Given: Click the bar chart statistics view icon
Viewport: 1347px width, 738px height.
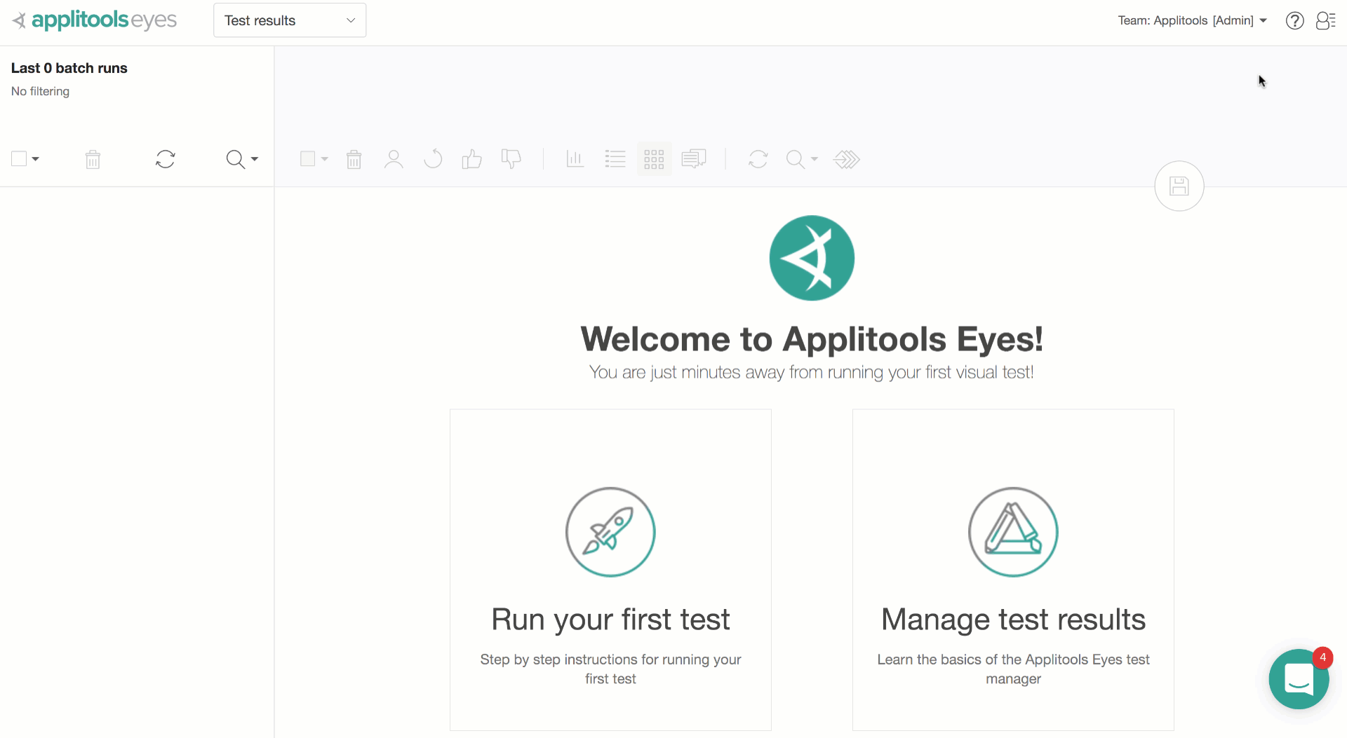Looking at the screenshot, I should [575, 160].
